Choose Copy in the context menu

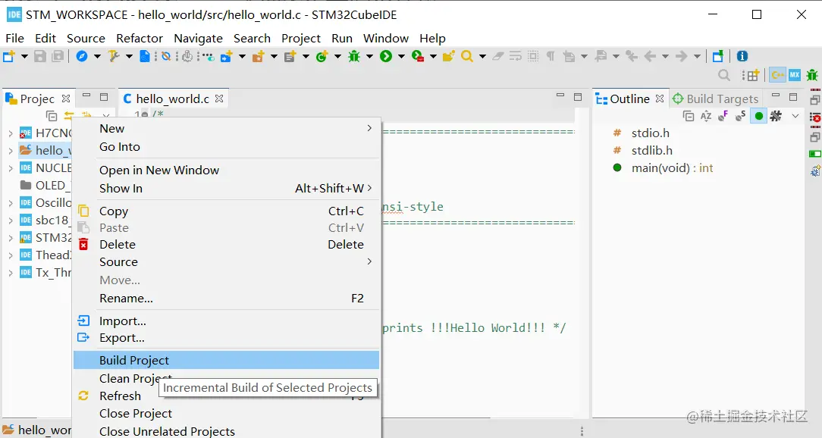click(x=226, y=211)
